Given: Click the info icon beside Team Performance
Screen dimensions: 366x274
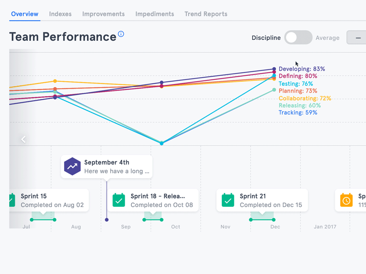Looking at the screenshot, I should (120, 33).
